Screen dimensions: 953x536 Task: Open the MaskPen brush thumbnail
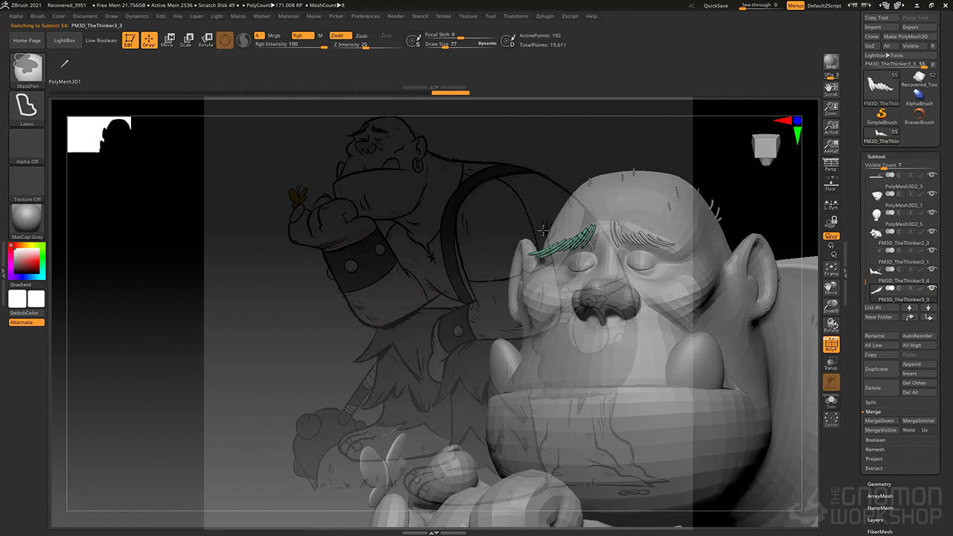coord(28,68)
